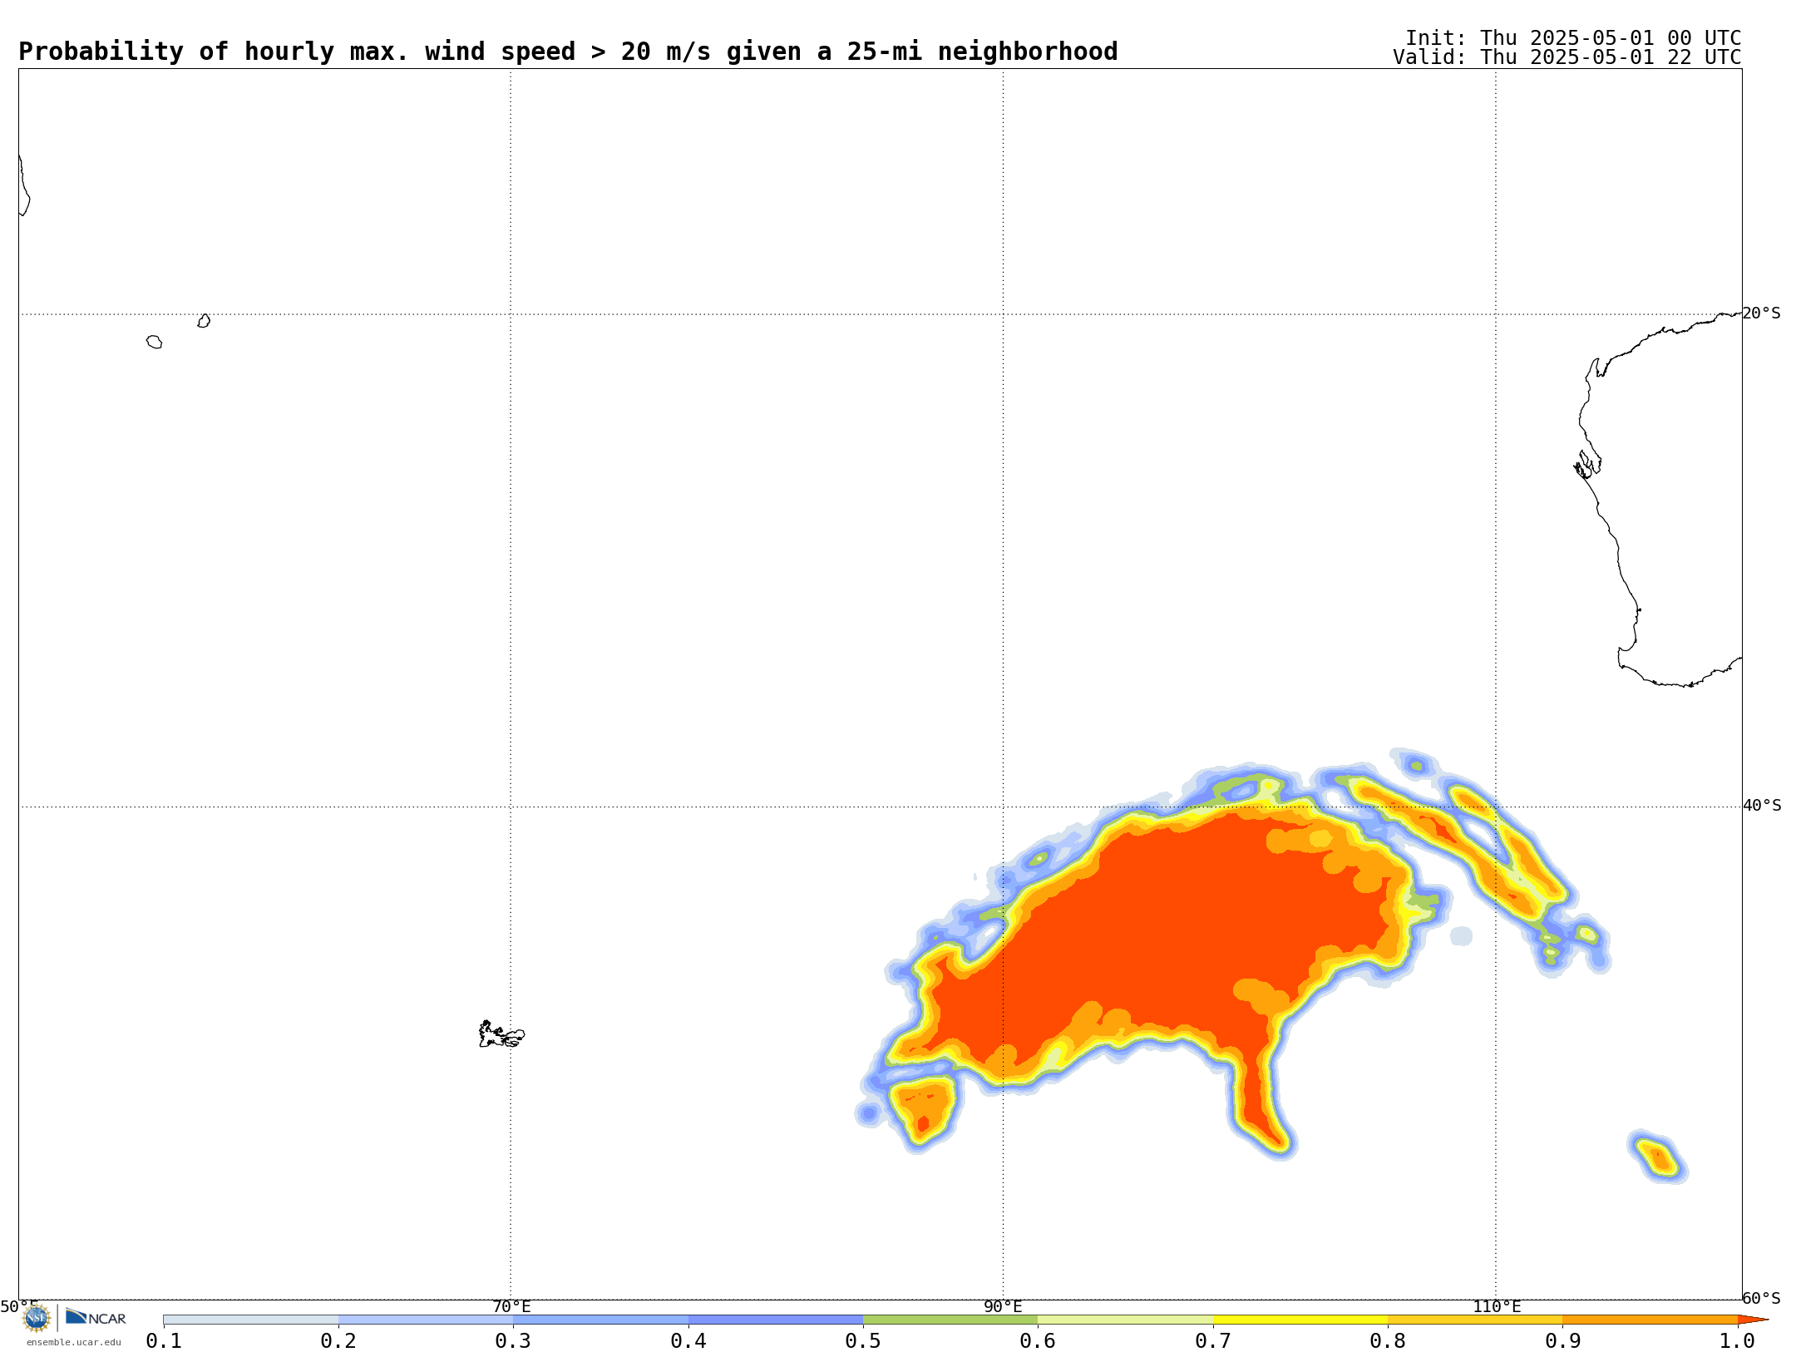
Task: Click the small isolated orange blob at far southeast
Action: tap(1657, 1157)
